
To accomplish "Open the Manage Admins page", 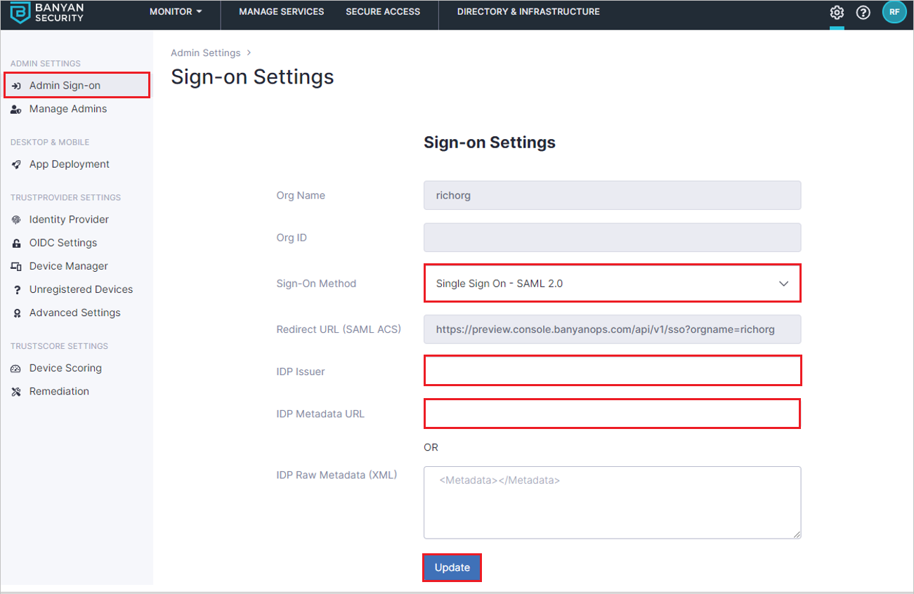I will click(67, 109).
